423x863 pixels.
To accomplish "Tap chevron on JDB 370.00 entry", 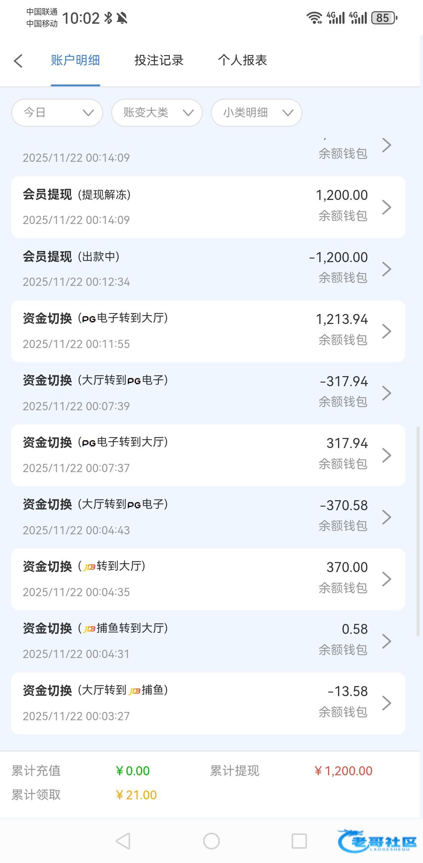I will (386, 579).
